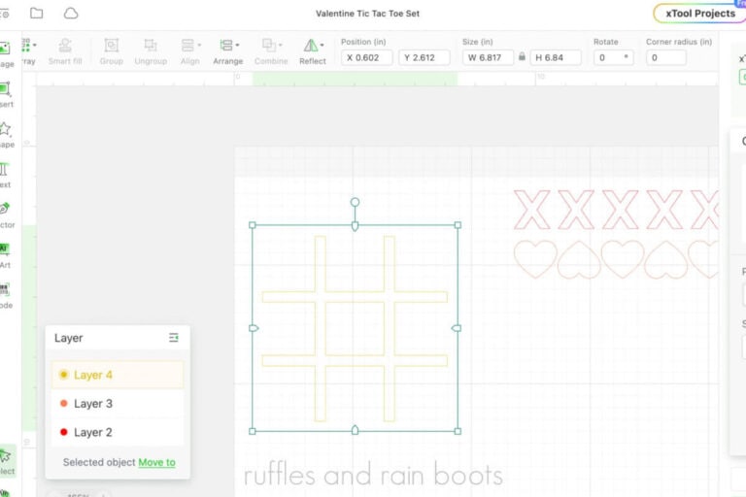The width and height of the screenshot is (746, 497).
Task: Open the AI Art tool
Action: [x=5, y=255]
